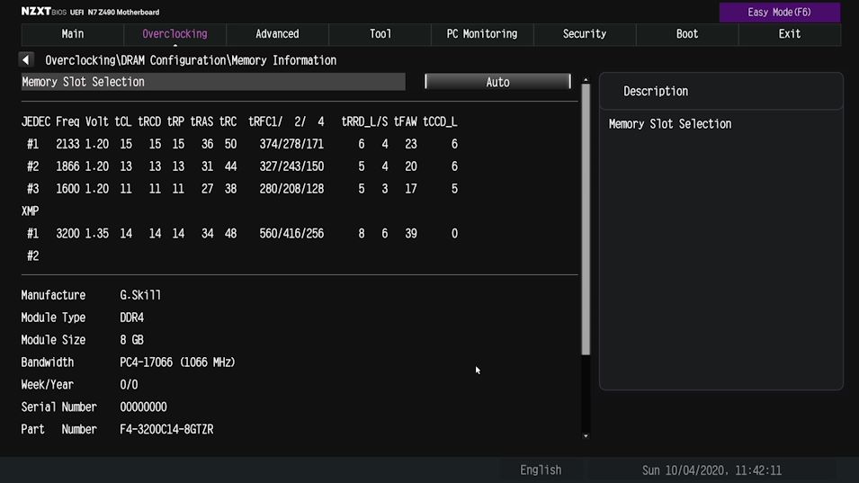
Task: Open the Main tab
Action: point(72,34)
